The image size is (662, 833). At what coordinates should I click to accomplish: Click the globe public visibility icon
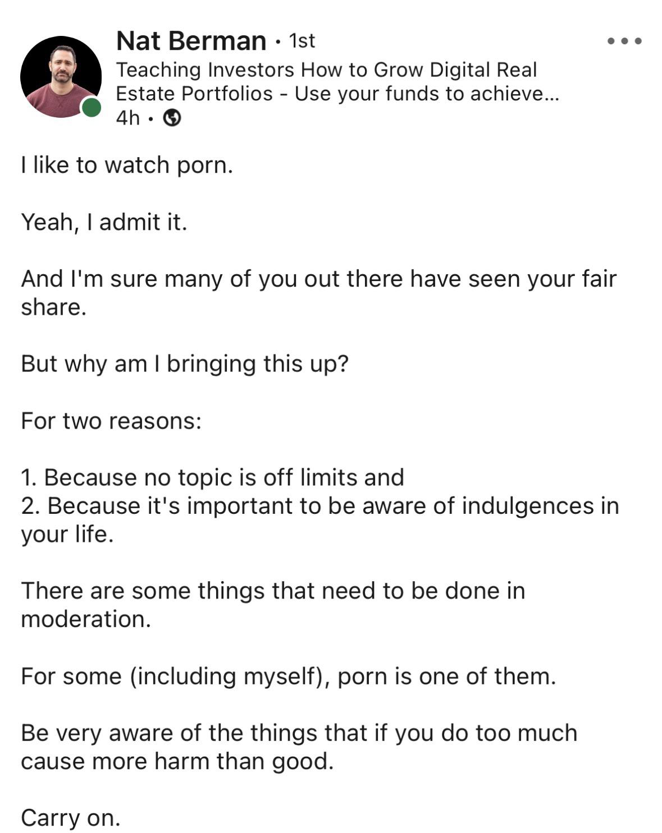click(172, 118)
